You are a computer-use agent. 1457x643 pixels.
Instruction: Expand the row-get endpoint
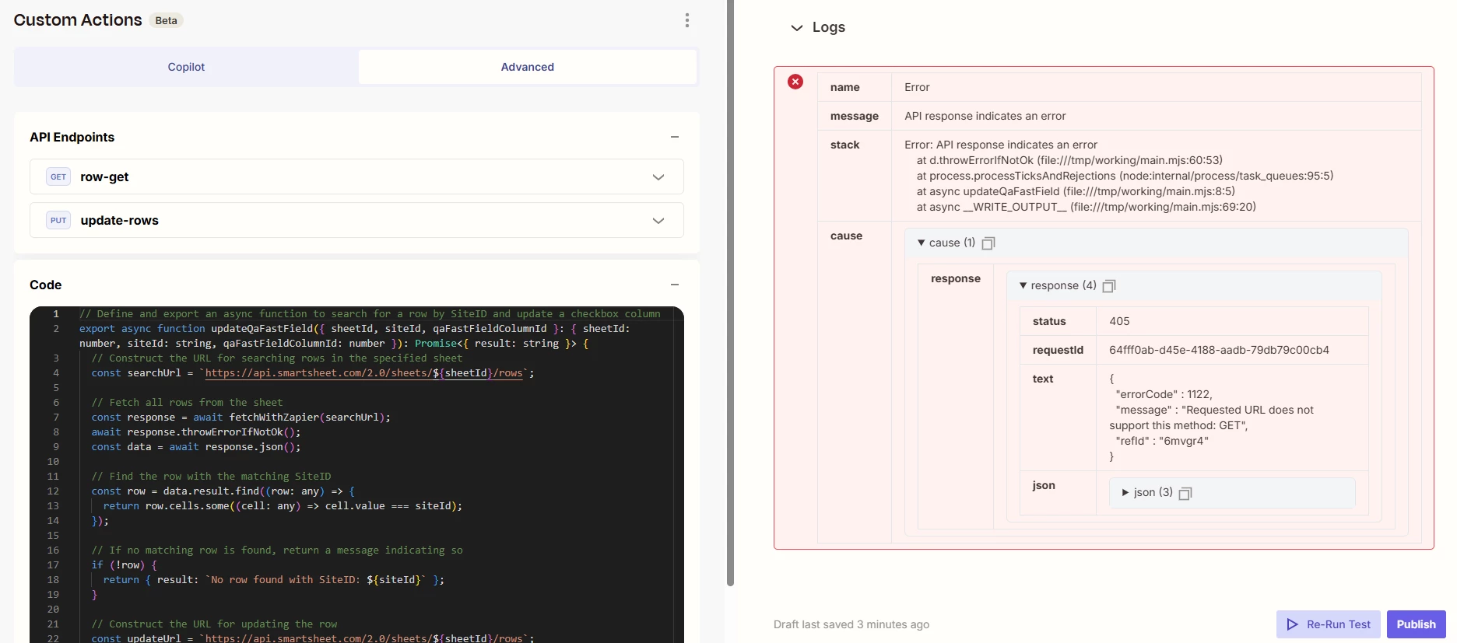(x=658, y=177)
